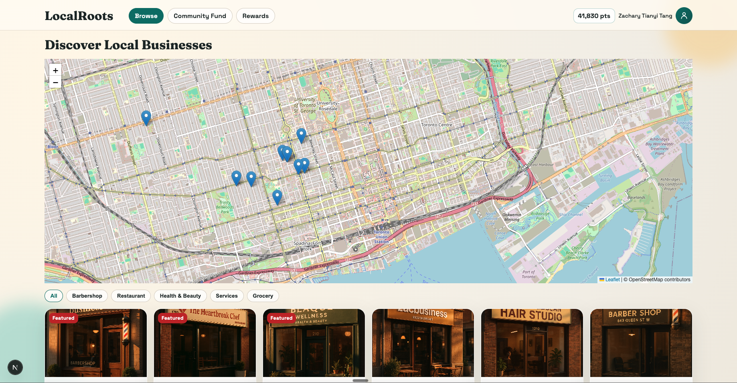The width and height of the screenshot is (737, 383).
Task: Filter businesses by Health & Beauty
Action: click(180, 296)
